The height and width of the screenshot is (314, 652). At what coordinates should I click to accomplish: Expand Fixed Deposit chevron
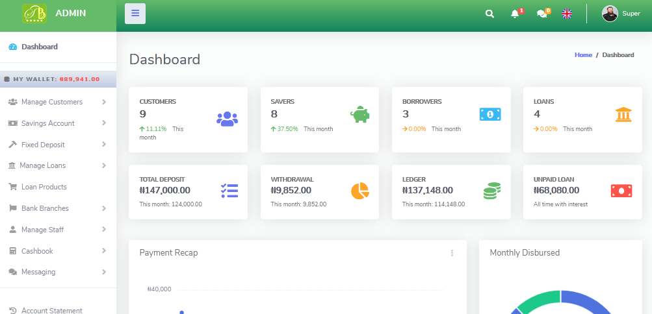pos(104,144)
